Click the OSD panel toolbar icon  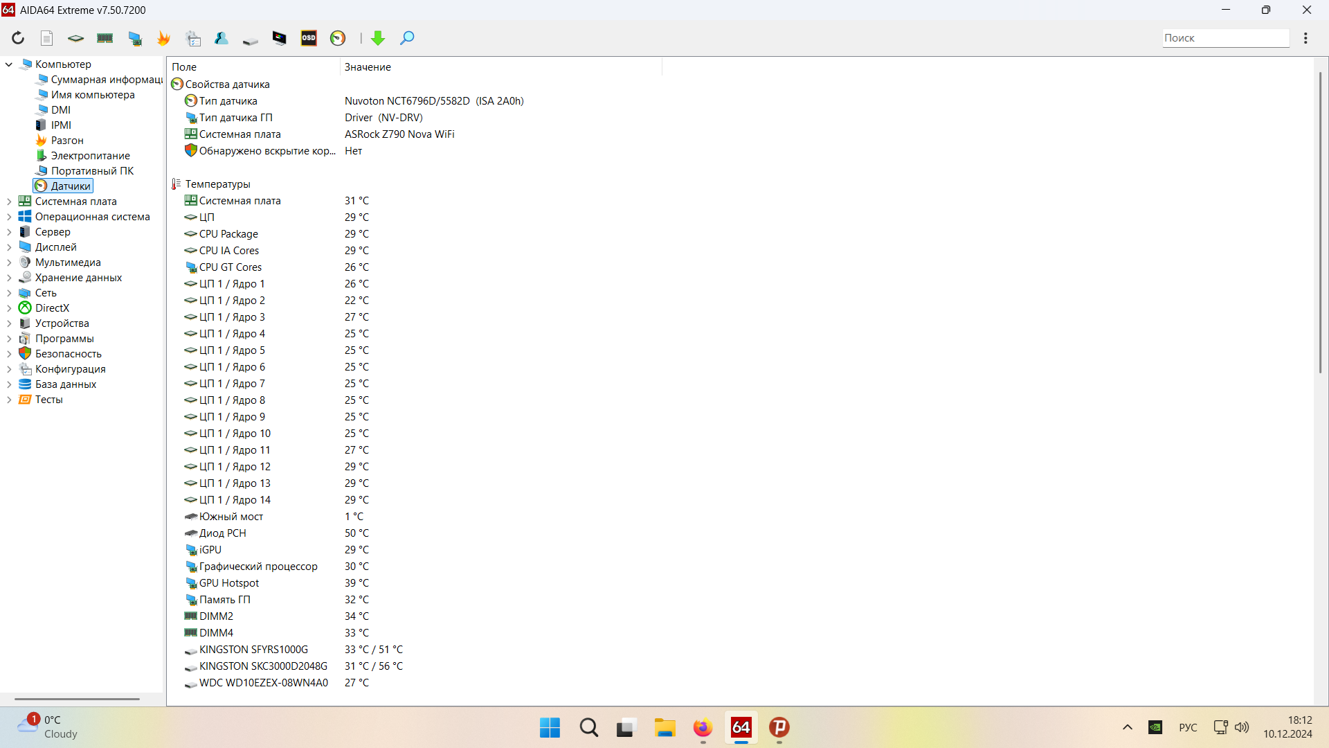coord(309,38)
